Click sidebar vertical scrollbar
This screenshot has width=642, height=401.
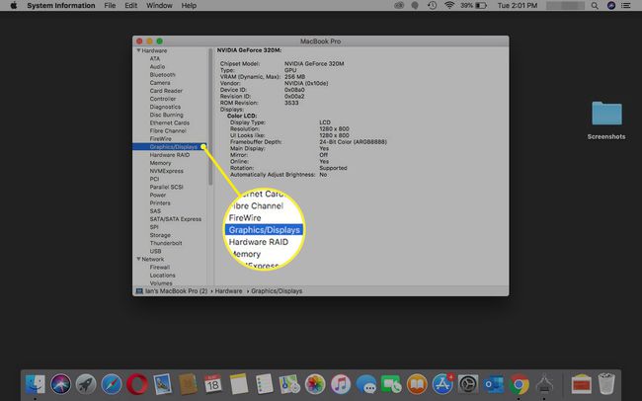[210, 118]
